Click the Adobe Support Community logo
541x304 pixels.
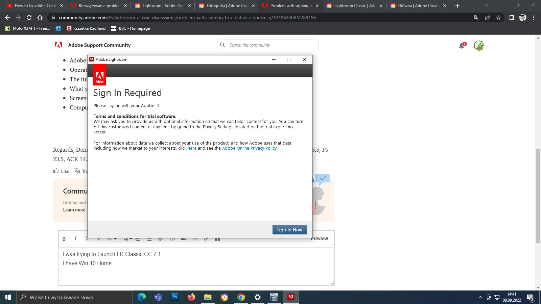pos(92,45)
